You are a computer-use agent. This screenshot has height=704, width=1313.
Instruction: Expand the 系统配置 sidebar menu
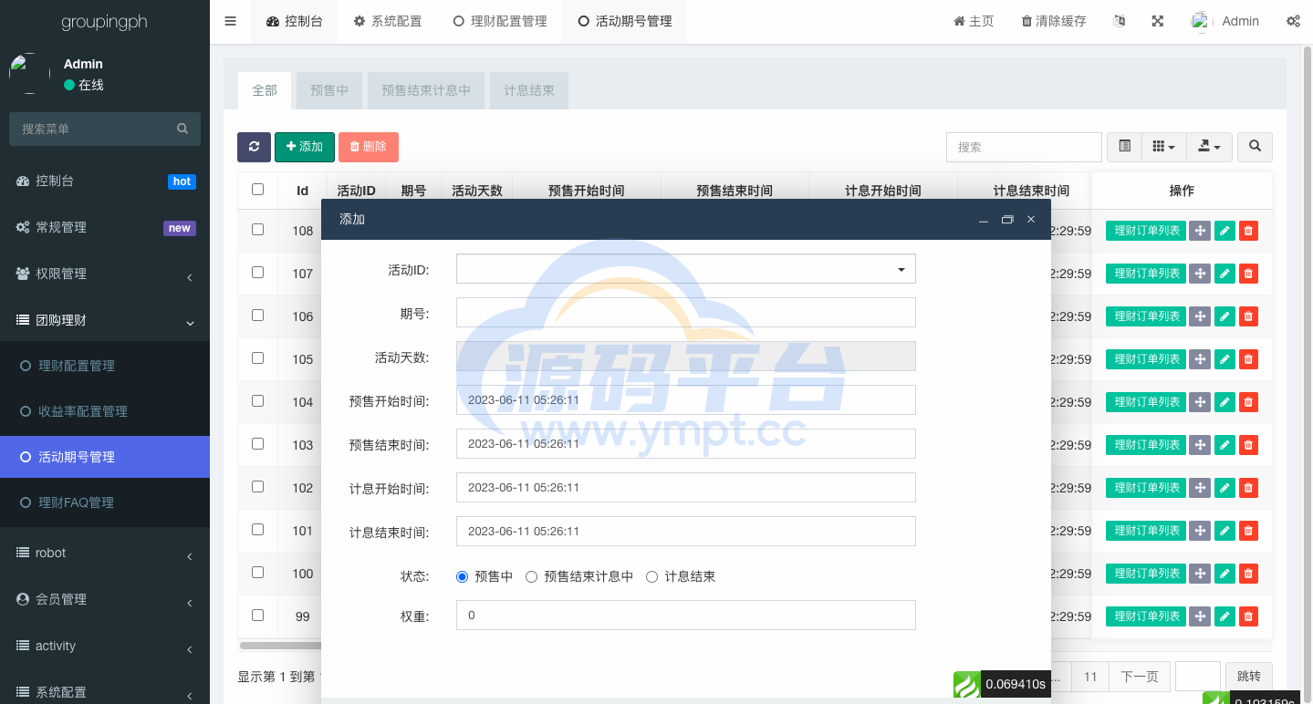[105, 692]
